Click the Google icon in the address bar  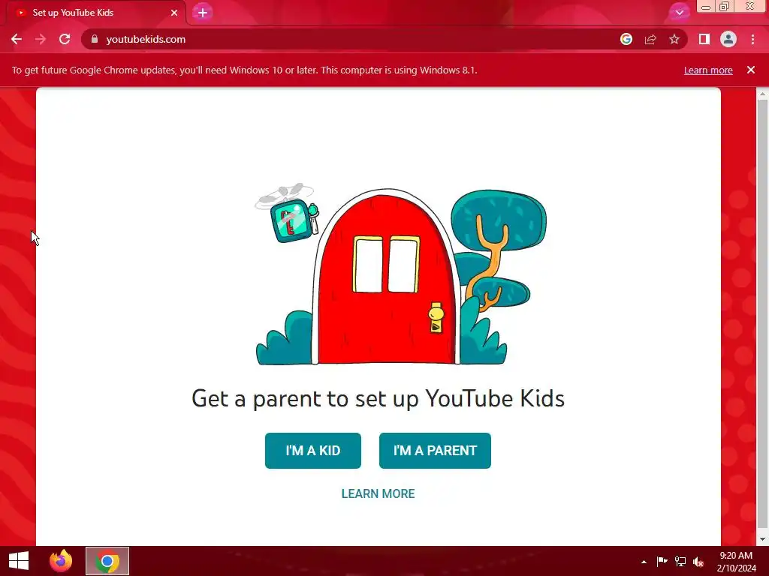[x=626, y=39]
